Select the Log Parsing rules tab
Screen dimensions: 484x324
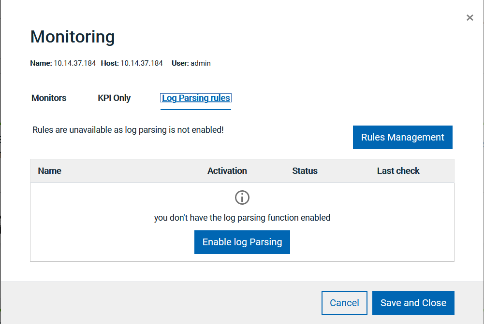[196, 98]
